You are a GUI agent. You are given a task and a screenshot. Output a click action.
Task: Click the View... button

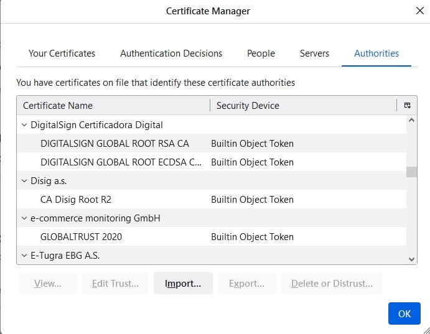(x=48, y=284)
